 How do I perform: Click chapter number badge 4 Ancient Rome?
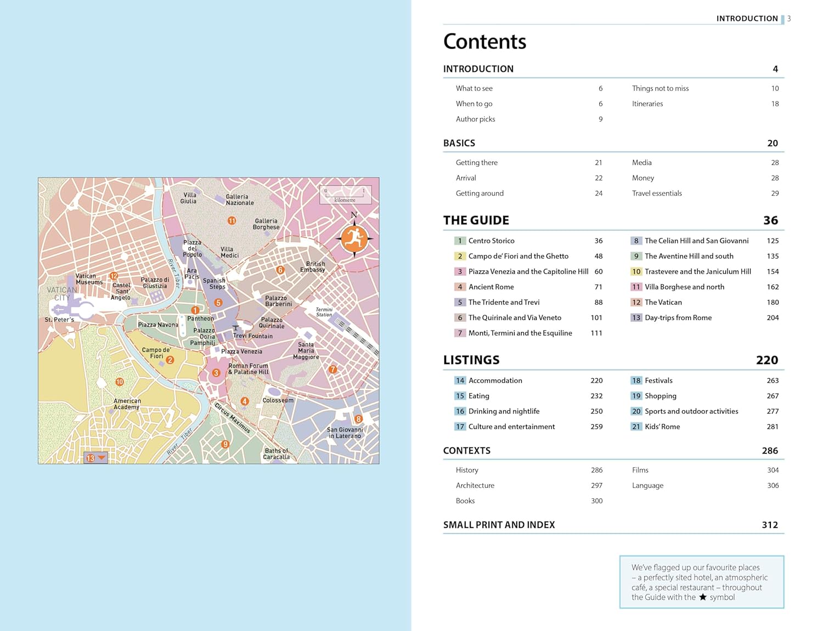[x=460, y=287]
